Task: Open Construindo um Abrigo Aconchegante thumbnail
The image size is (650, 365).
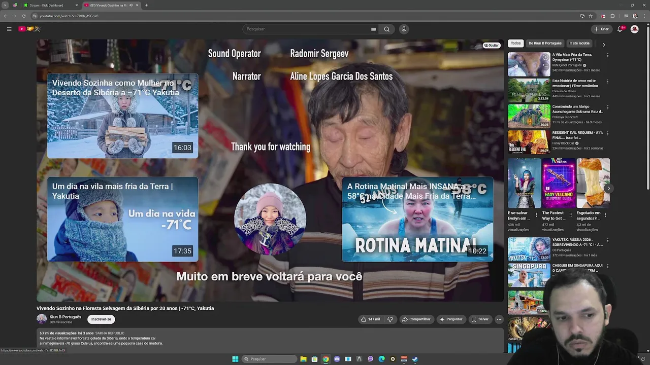Action: pos(529,116)
